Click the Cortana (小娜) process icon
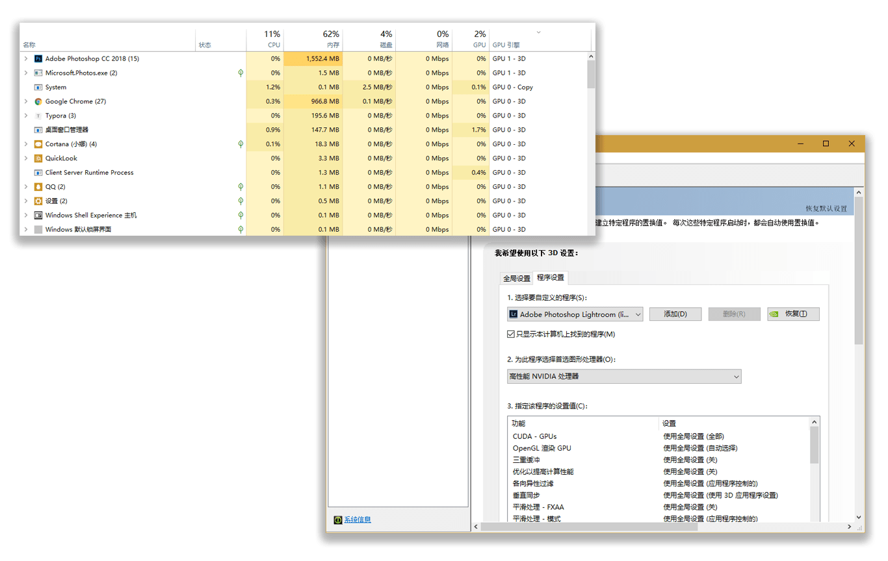The width and height of the screenshot is (888, 561). click(38, 144)
